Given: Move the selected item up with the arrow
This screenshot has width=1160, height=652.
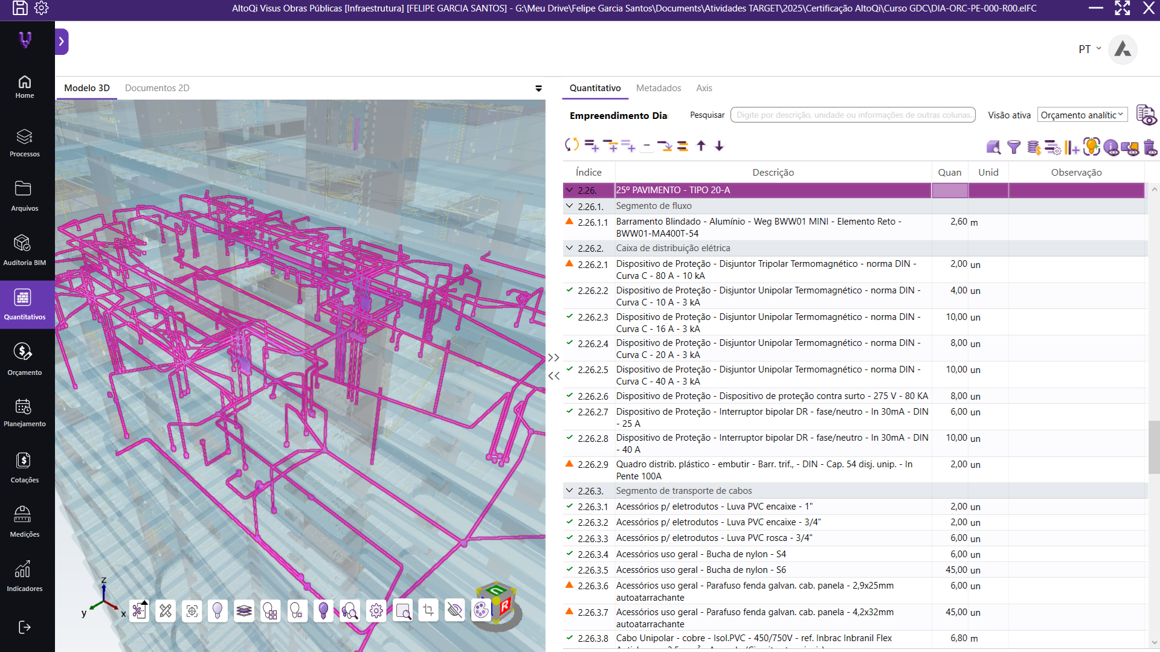Looking at the screenshot, I should coord(701,145).
